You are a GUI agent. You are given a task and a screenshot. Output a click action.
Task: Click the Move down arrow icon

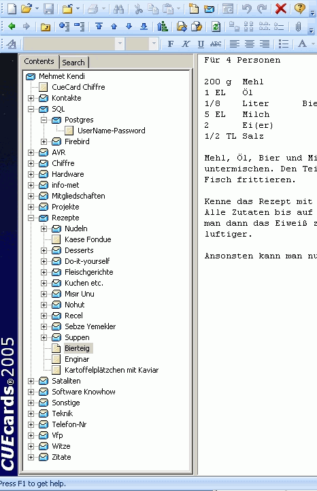tap(129, 27)
